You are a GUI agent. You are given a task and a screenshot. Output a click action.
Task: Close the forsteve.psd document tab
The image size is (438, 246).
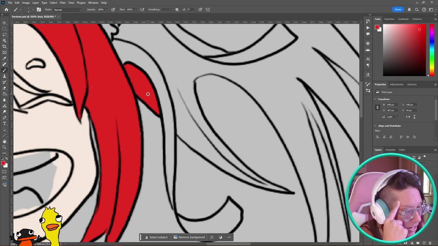tap(59, 16)
